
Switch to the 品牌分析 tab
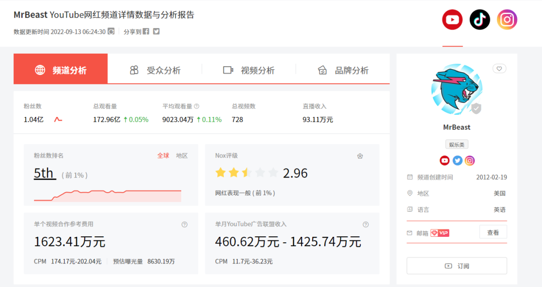coord(343,70)
